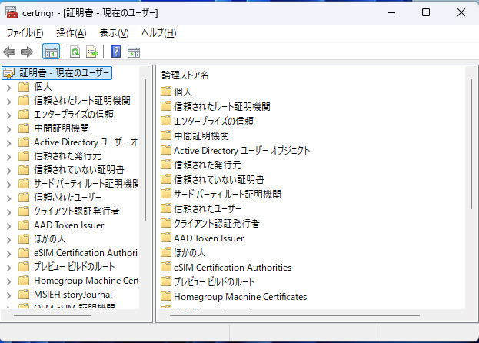Expand エンタープライズの信頼 tree node
479x343 pixels.
click(x=9, y=115)
